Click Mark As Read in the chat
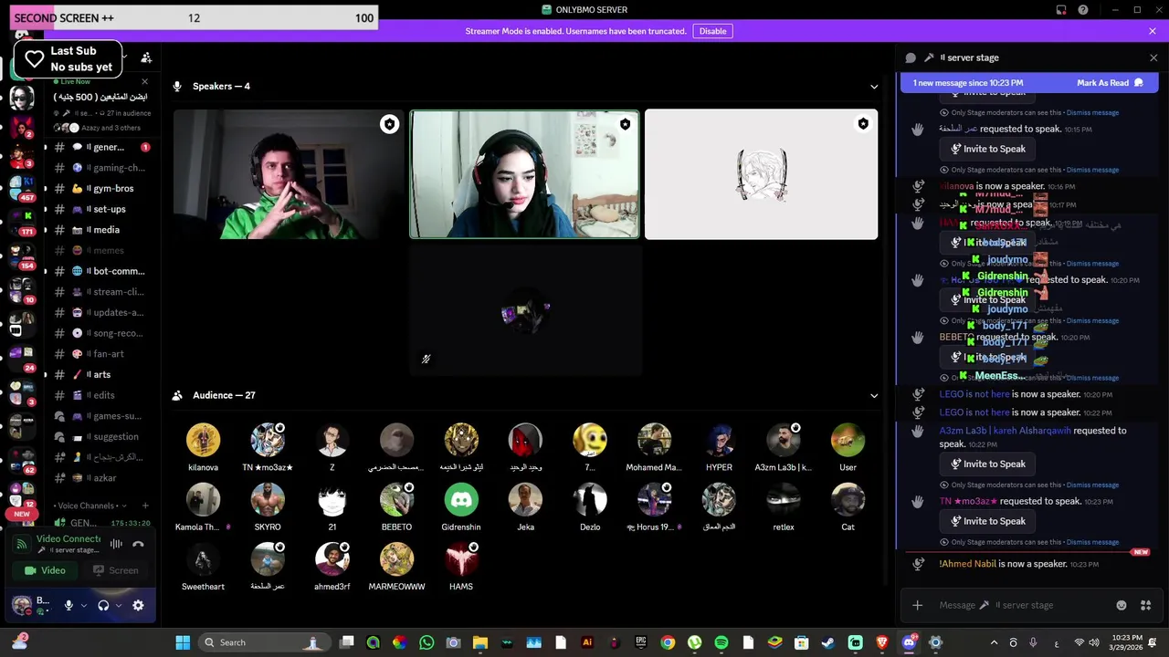Viewport: 1169px width, 657px height. (1110, 83)
